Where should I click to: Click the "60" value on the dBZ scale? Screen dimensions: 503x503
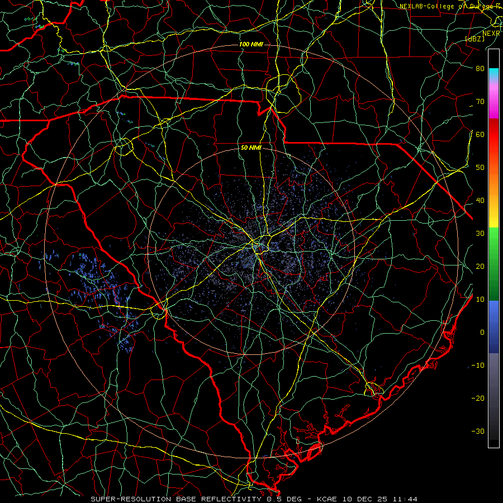click(480, 134)
